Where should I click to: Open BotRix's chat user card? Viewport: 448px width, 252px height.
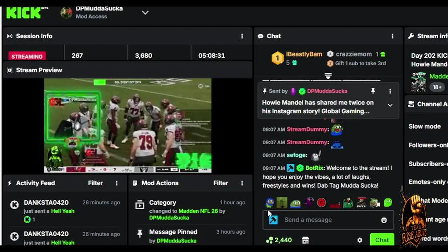pos(315,168)
